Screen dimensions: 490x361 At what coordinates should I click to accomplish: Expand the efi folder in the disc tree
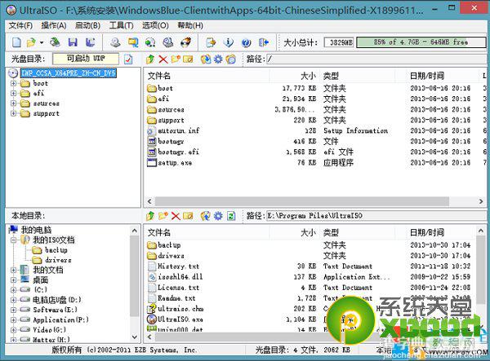pos(13,93)
